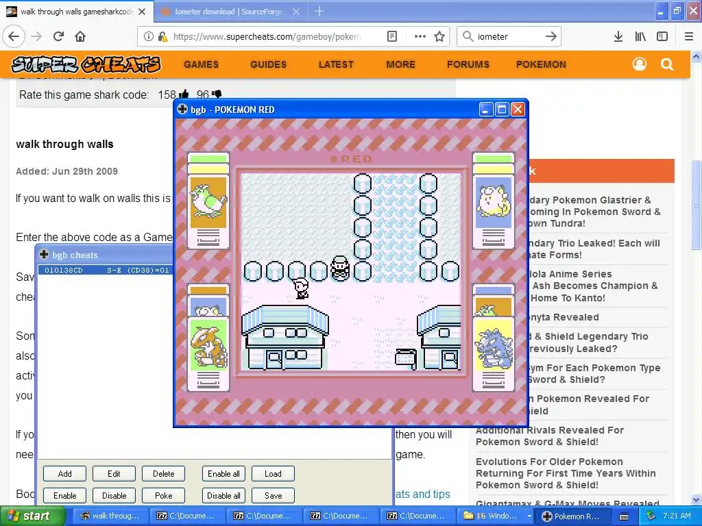702x526 pixels.
Task: Click the Enable all button
Action: [223, 474]
